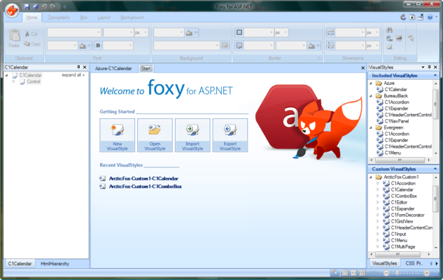The height and width of the screenshot is (280, 443).
Task: Click the Save All icon in quick access toolbar
Action: pyautogui.click(x=36, y=6)
